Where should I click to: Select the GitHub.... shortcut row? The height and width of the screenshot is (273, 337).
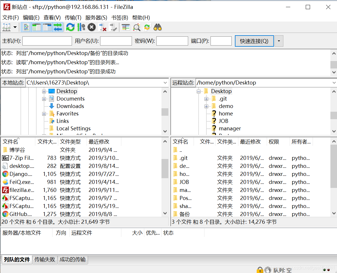pos(60,214)
